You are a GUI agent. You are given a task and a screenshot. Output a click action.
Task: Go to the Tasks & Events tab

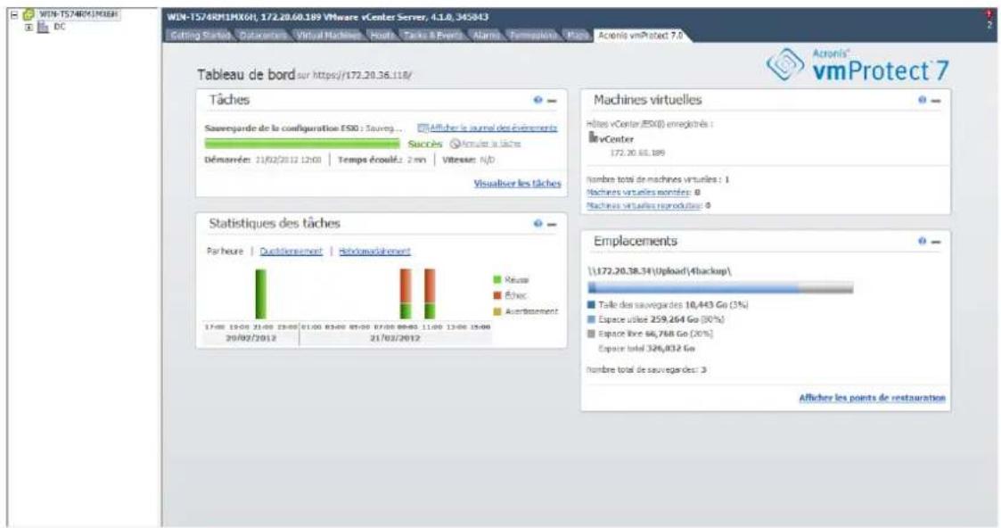click(x=433, y=36)
